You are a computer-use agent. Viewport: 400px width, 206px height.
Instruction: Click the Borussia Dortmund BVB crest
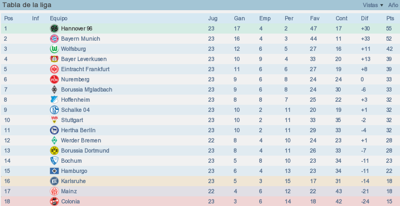pyautogui.click(x=54, y=151)
